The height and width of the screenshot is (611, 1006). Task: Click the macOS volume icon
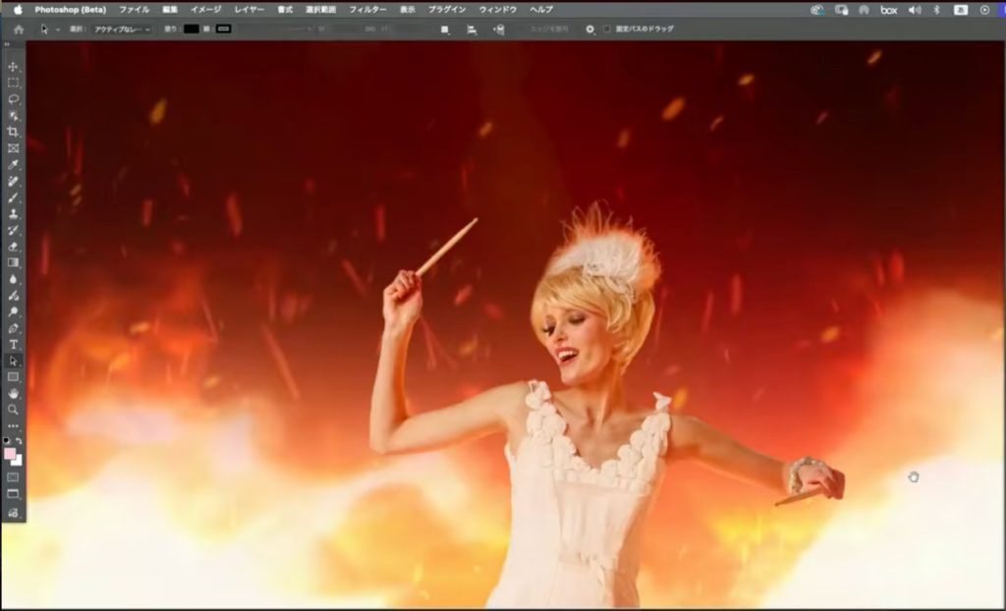(914, 9)
